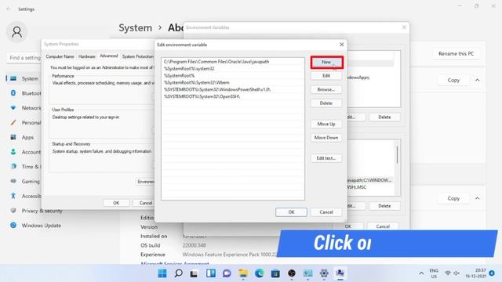The height and width of the screenshot is (282, 502).
Task: Open Gaming in Settings sidebar
Action: (x=24, y=181)
